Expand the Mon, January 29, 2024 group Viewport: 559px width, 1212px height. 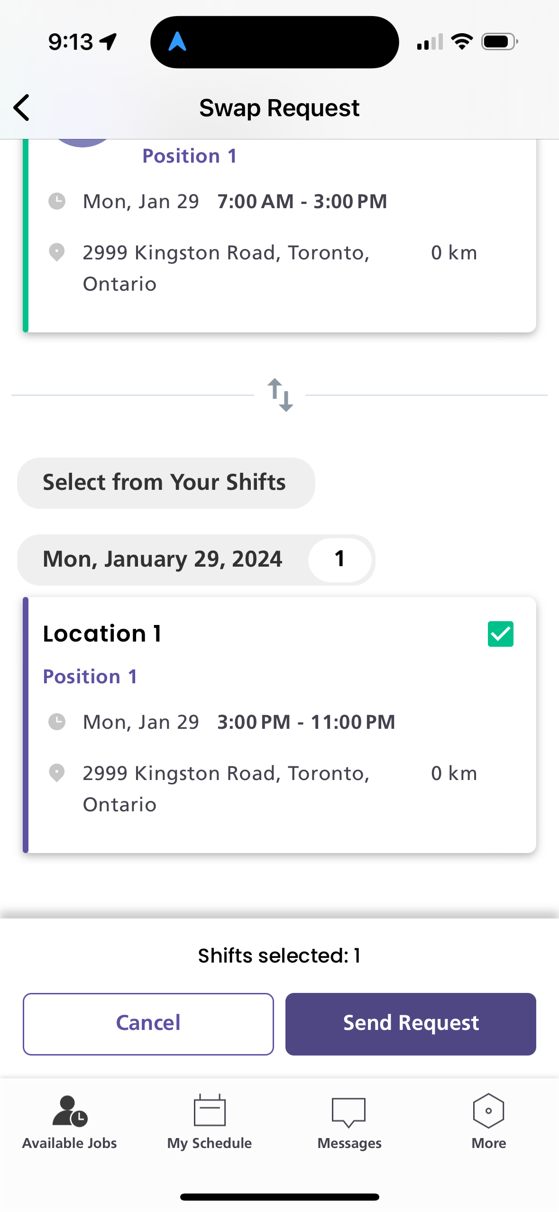click(196, 560)
